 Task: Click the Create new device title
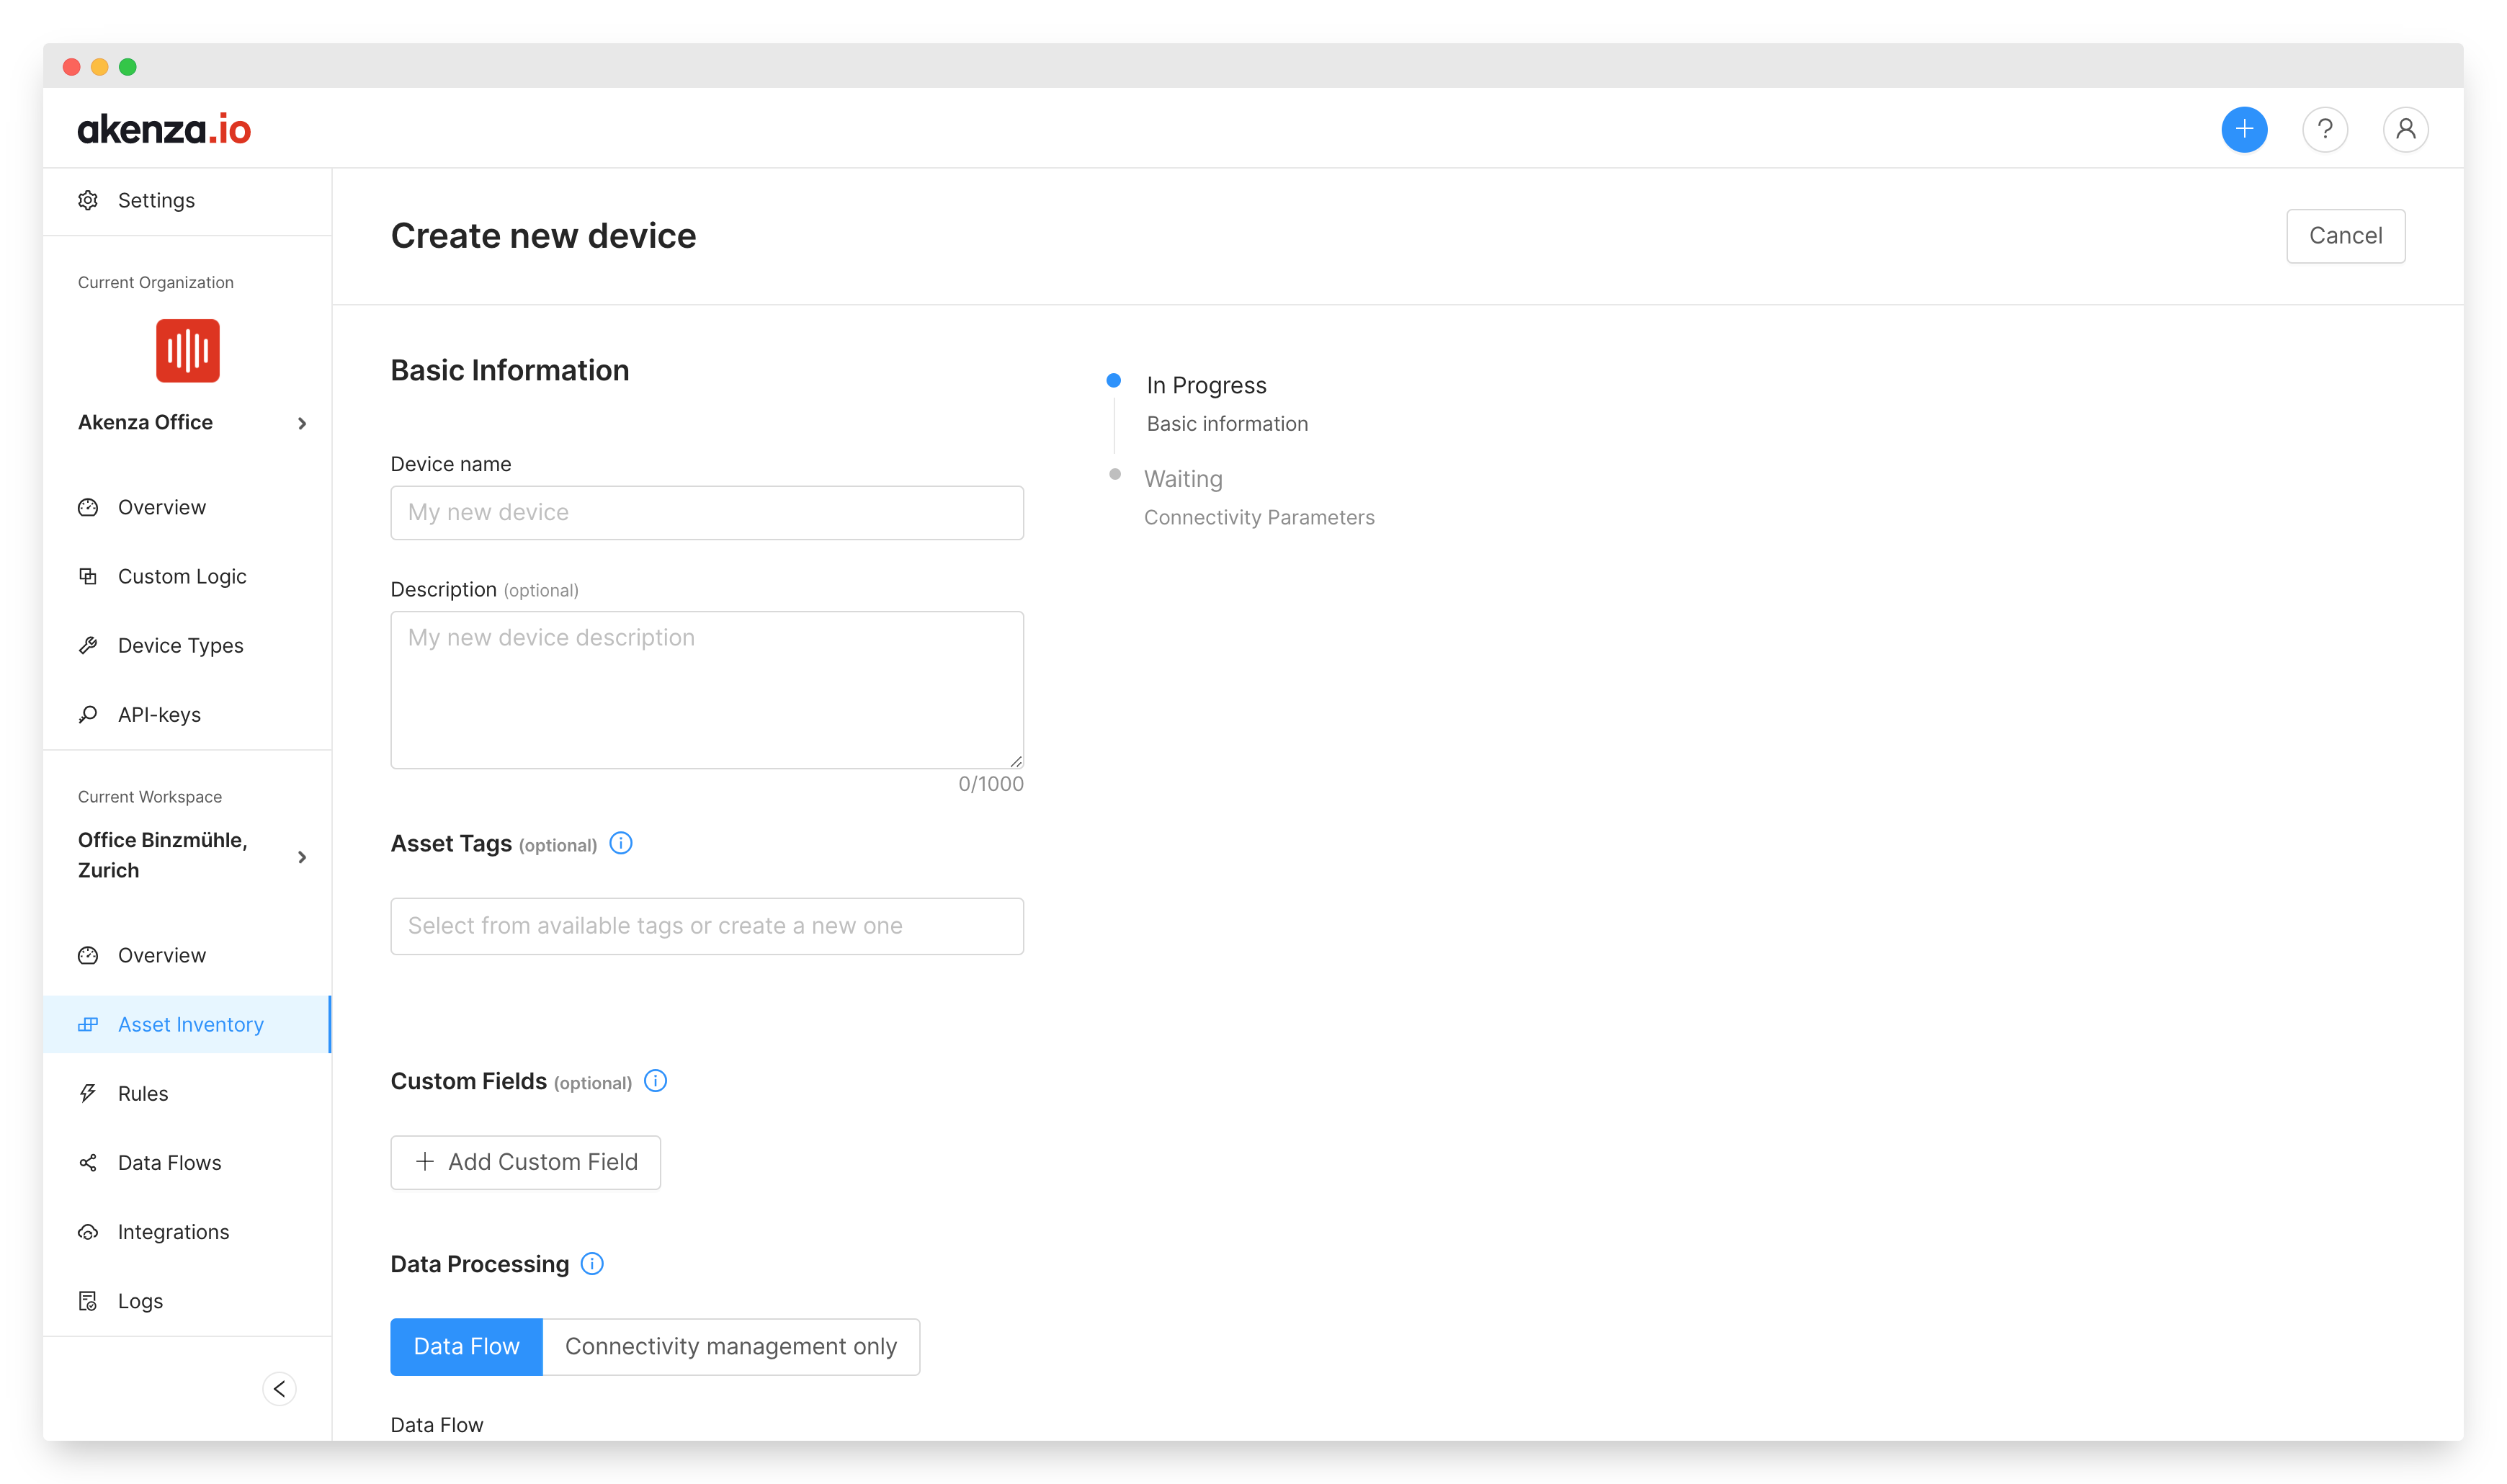pos(543,236)
